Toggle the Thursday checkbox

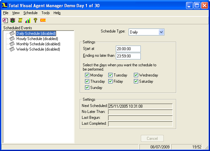tap(87, 81)
